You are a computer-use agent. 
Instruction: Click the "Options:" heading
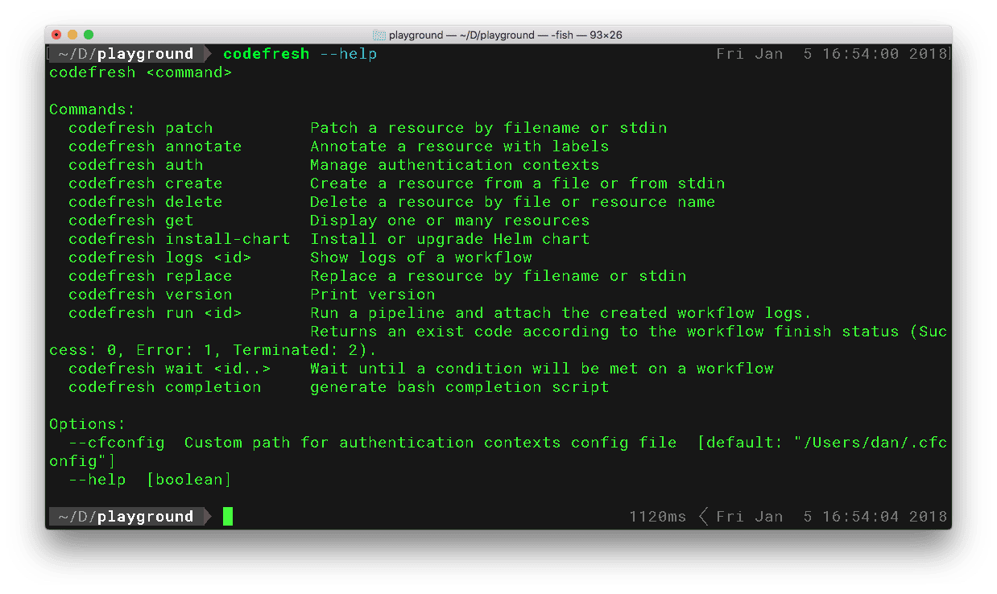coord(88,424)
